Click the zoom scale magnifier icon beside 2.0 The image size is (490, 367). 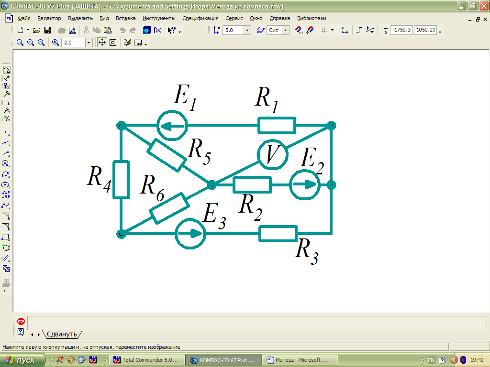(x=56, y=43)
